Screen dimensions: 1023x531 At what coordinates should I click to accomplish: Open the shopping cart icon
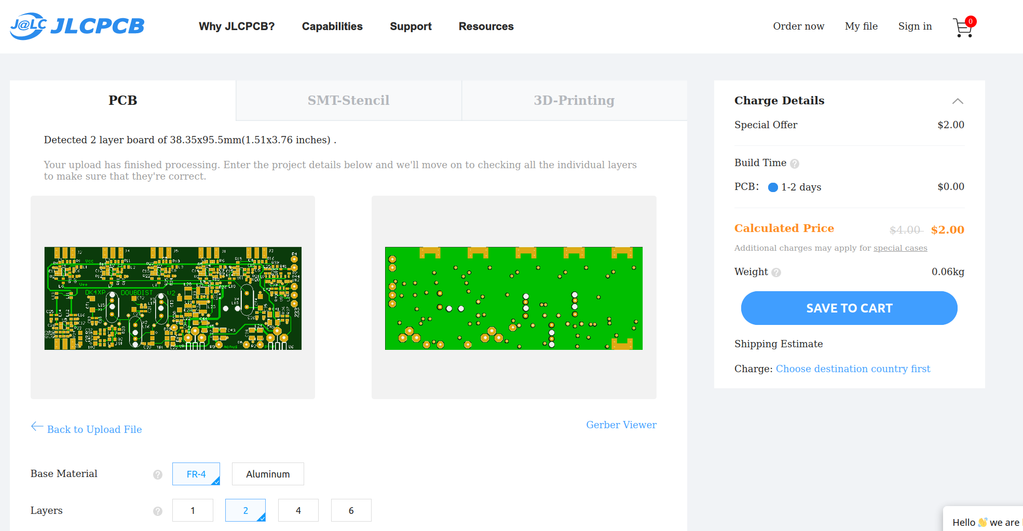pos(963,27)
